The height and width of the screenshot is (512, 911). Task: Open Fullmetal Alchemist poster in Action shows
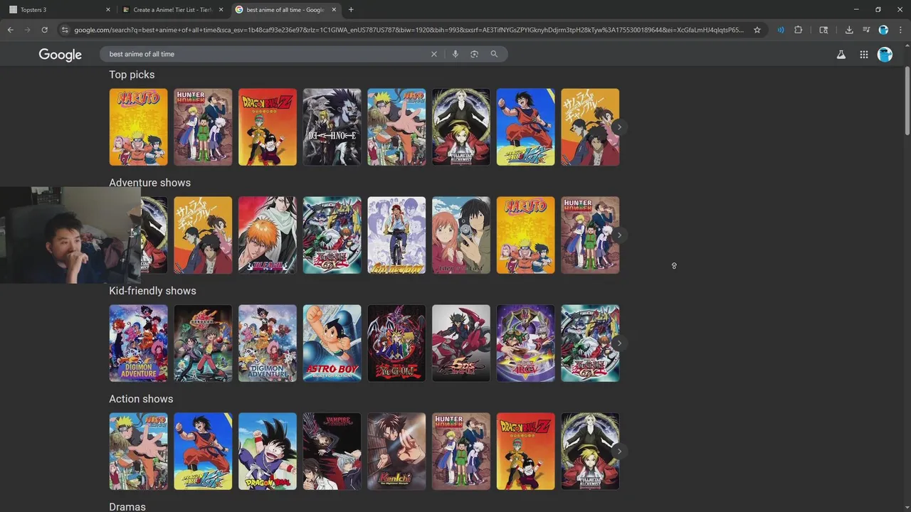[x=590, y=452]
